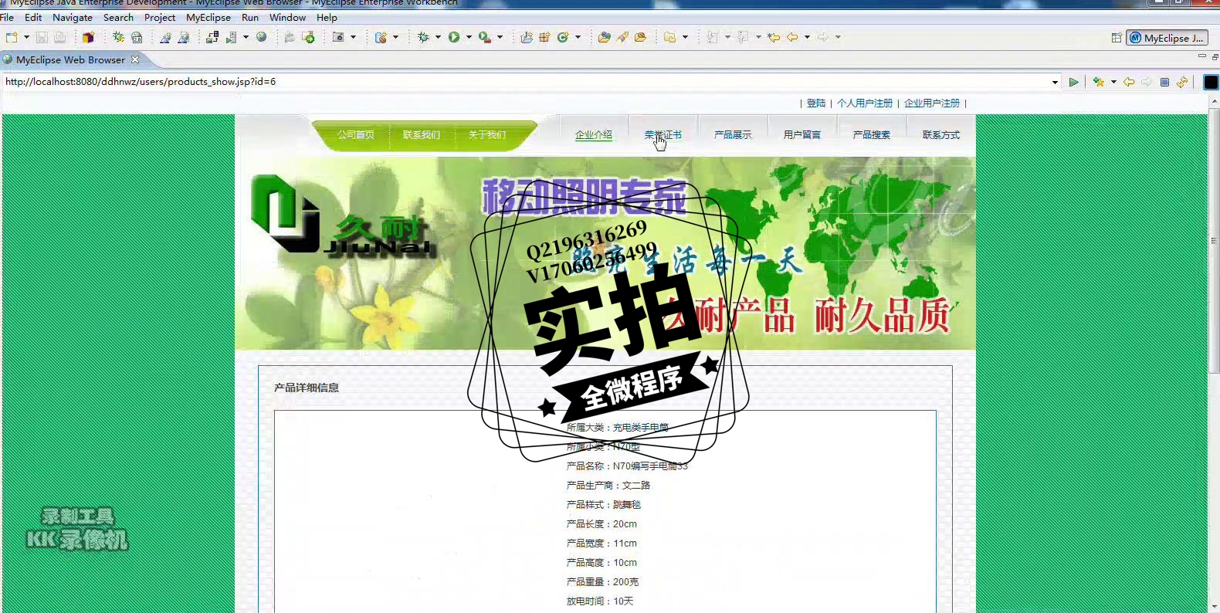The width and height of the screenshot is (1220, 613).
Task: Open web browser globe toolbar icon
Action: coord(262,37)
